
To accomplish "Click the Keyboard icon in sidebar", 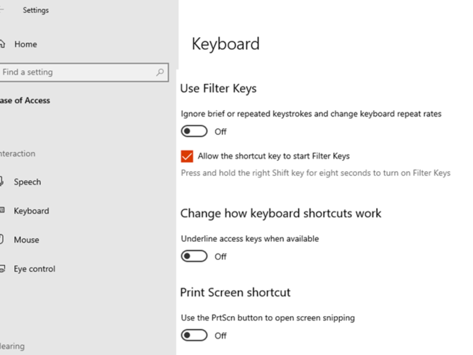I will pos(2,211).
